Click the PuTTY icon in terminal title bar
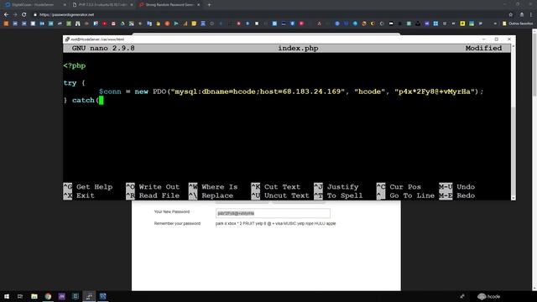The height and width of the screenshot is (302, 537). [x=67, y=39]
